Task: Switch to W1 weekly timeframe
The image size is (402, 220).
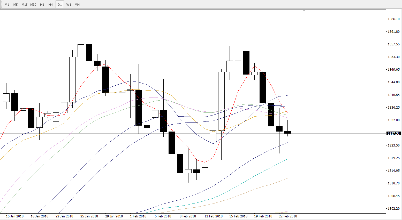Action: click(x=69, y=5)
